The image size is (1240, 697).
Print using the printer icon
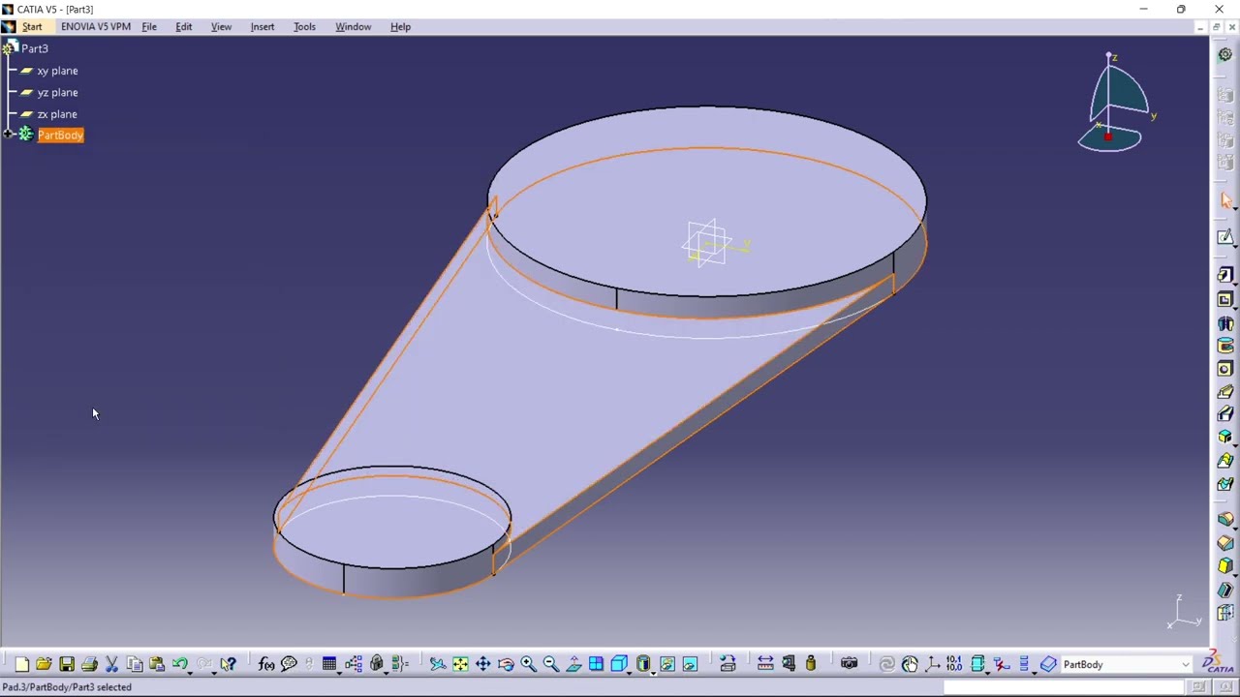tap(89, 664)
